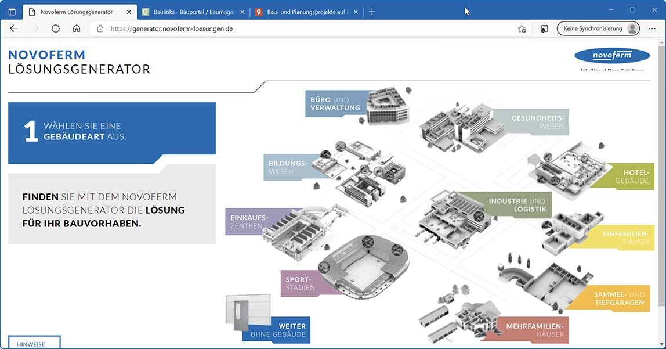This screenshot has width=666, height=349.
Task: Select the Büro und Verwaltung building type
Action: pos(335,104)
